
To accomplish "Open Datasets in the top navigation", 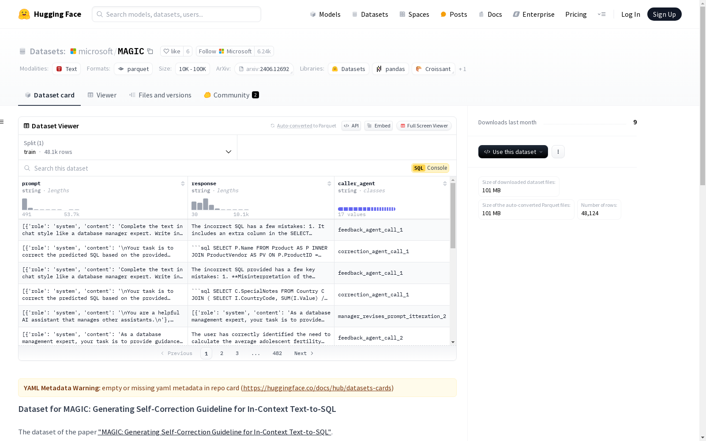I will (x=370, y=14).
